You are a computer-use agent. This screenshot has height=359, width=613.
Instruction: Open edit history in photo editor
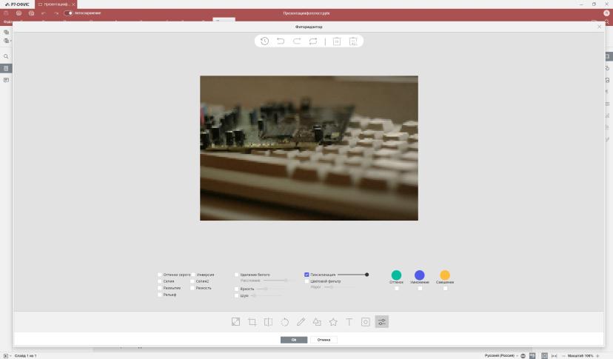tap(264, 41)
